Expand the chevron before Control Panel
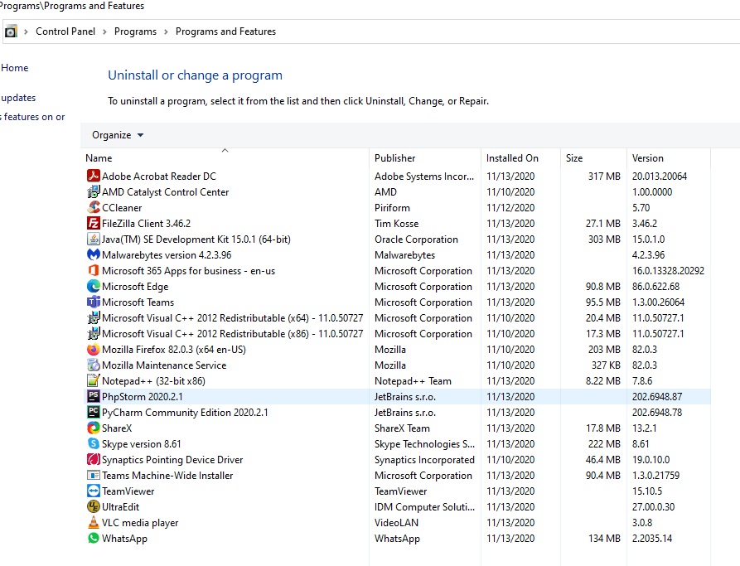This screenshot has width=740, height=566. (x=26, y=31)
